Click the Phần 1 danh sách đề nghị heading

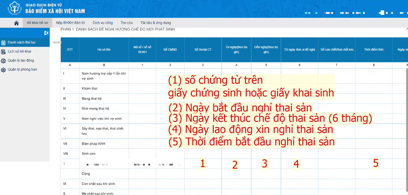pyautogui.click(x=118, y=29)
